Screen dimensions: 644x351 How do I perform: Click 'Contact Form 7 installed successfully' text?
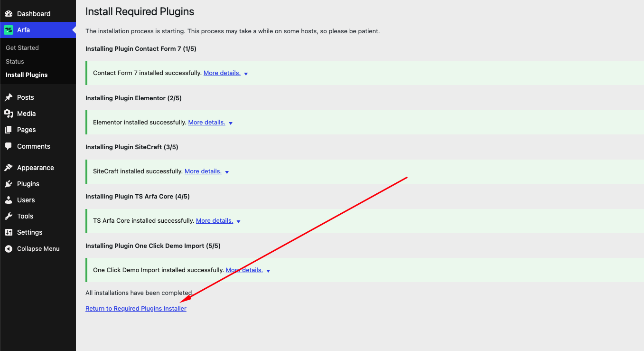click(x=148, y=73)
